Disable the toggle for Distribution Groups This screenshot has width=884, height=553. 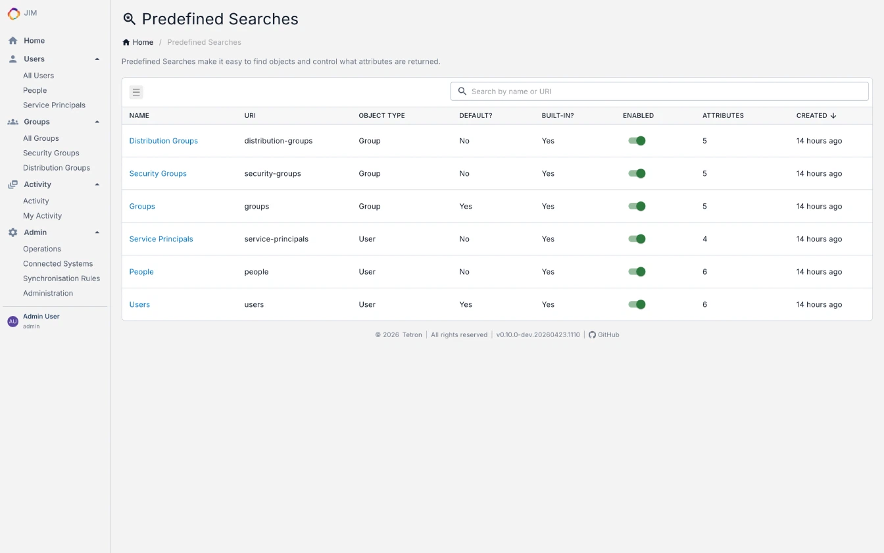coord(637,140)
